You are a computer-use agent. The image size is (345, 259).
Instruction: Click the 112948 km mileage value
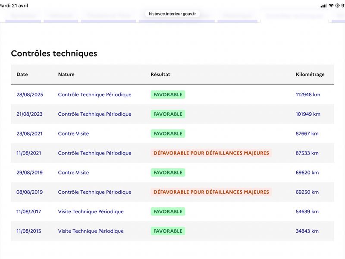pos(308,95)
